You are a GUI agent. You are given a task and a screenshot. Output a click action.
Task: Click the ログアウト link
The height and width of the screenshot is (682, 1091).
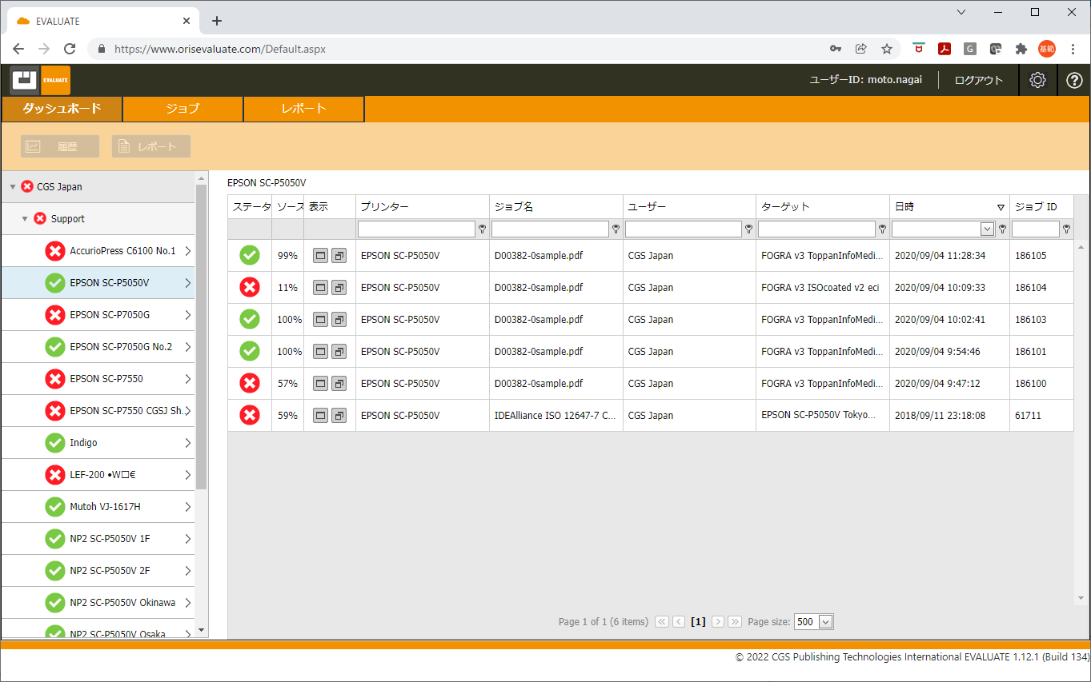pyautogui.click(x=979, y=80)
